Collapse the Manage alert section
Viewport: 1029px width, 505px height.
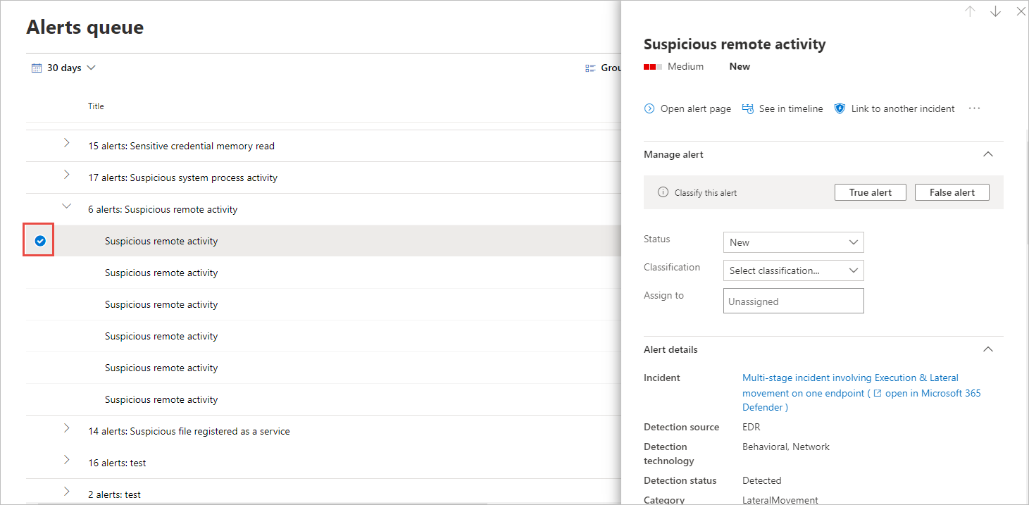988,154
